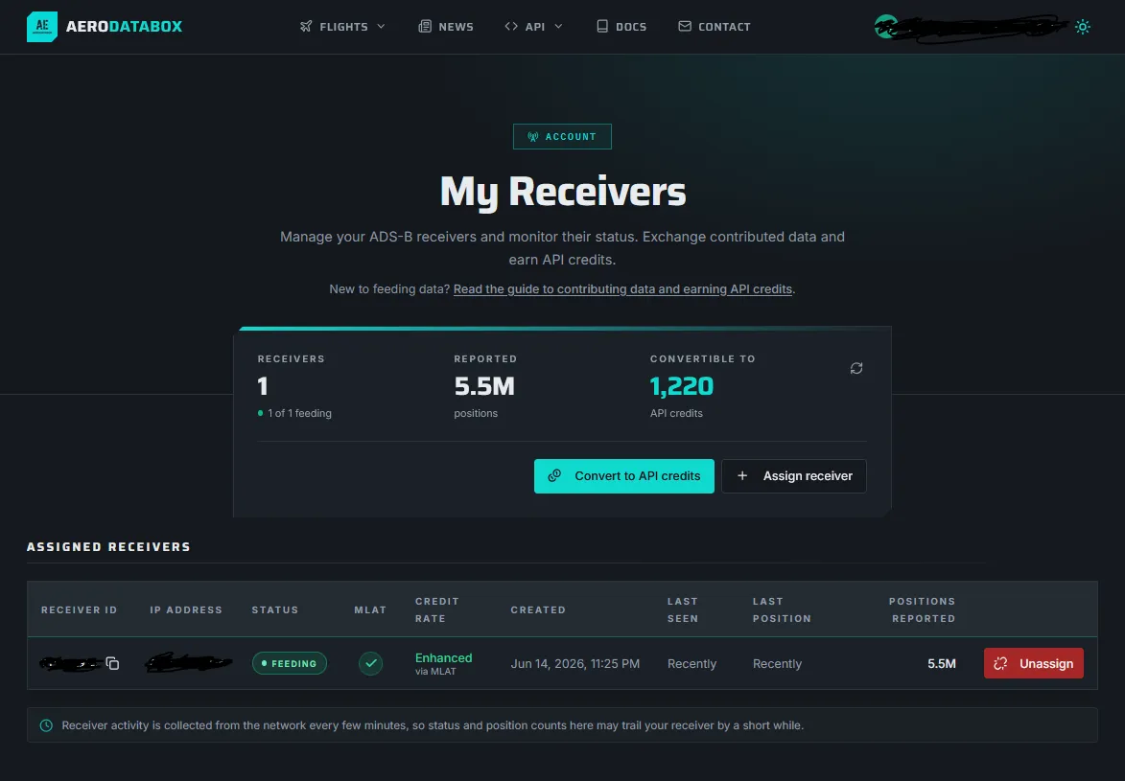
Task: Open the Flights menu
Action: click(x=343, y=27)
